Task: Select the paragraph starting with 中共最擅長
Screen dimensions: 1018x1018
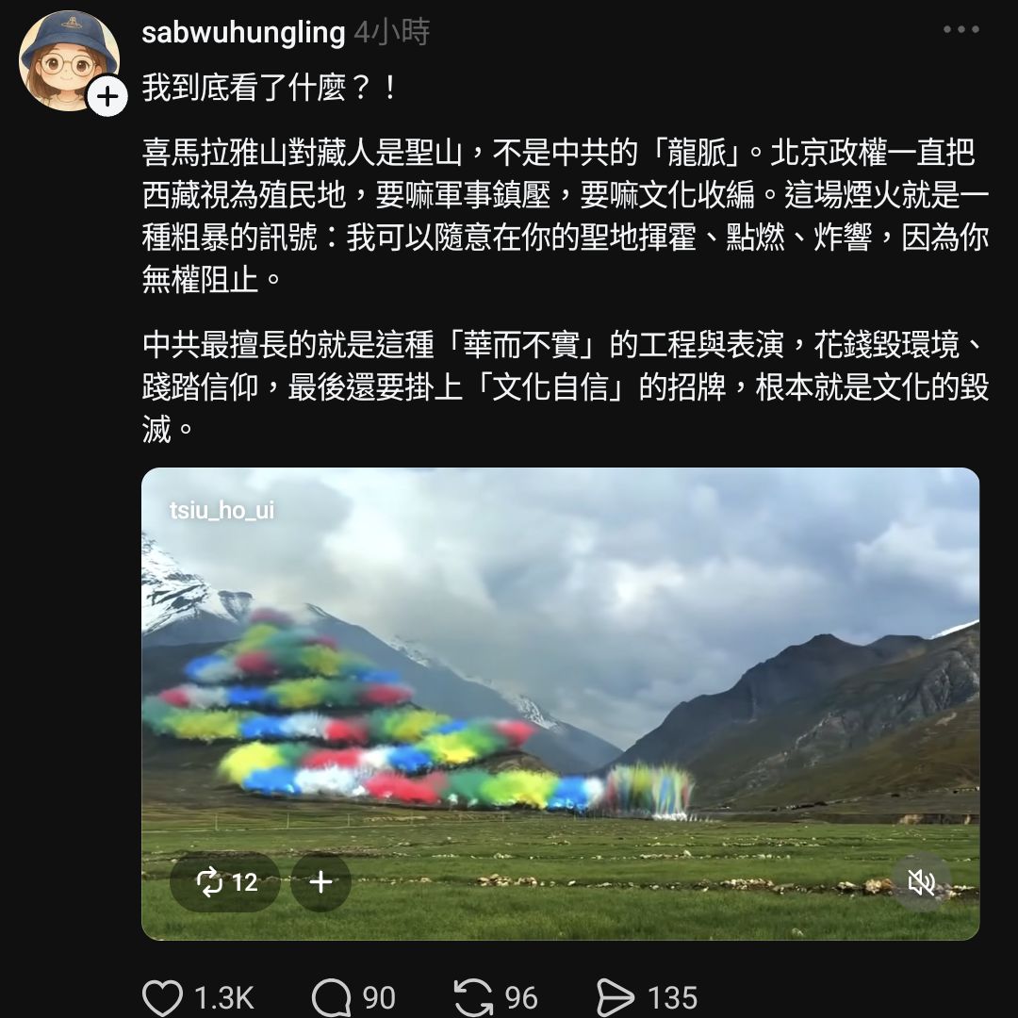Action: tap(565, 387)
